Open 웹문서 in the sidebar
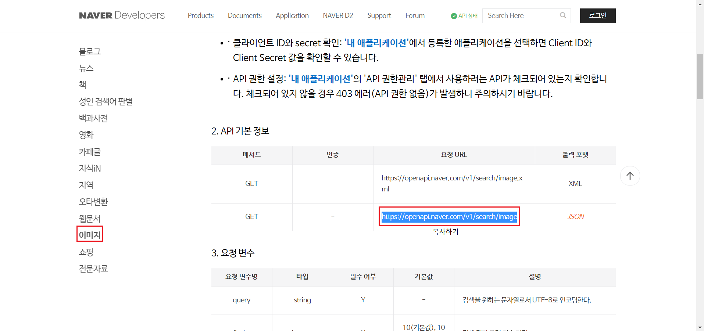Image resolution: width=704 pixels, height=331 pixels. 90,219
